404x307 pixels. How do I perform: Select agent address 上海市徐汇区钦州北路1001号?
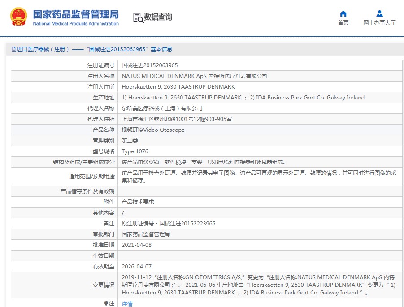tap(177, 119)
